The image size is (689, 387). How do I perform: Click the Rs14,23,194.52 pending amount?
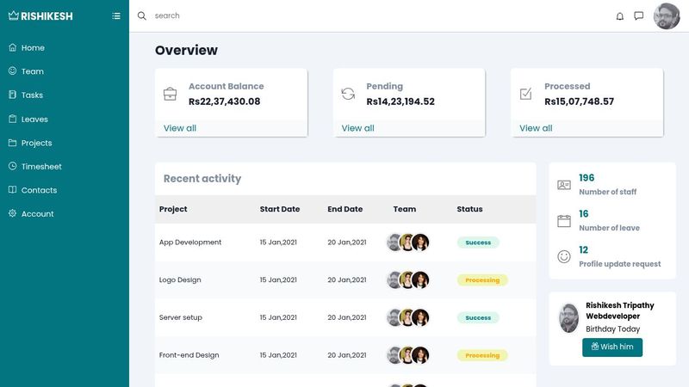[400, 101]
